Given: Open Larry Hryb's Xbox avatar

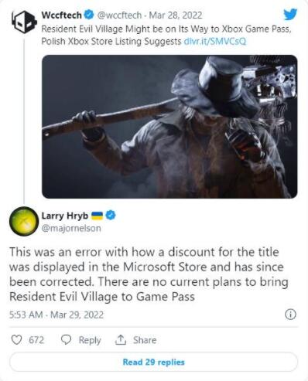Looking at the screenshot, I should 24,221.
